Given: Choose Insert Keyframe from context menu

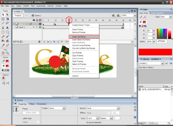Looking at the screenshot, I should coord(84,37).
